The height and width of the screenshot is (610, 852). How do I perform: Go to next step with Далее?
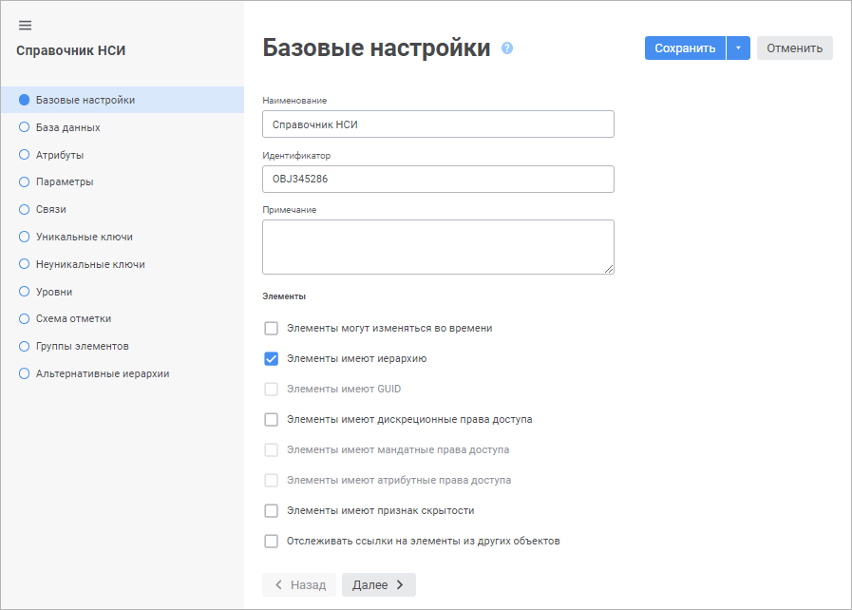click(x=378, y=585)
